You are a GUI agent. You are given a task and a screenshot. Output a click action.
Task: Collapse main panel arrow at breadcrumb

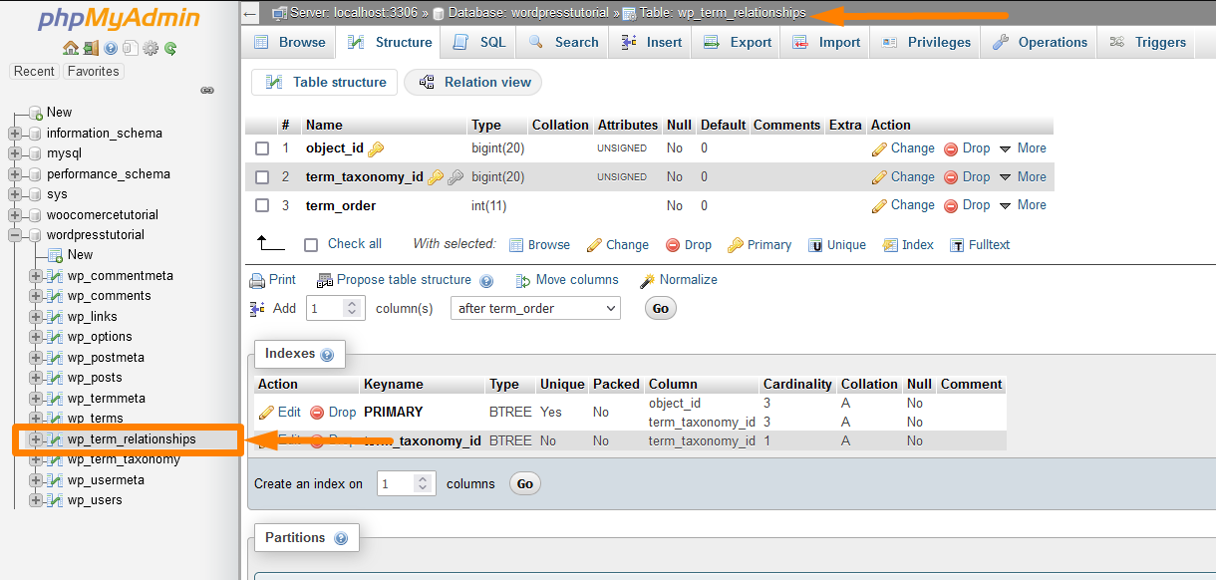coord(250,13)
